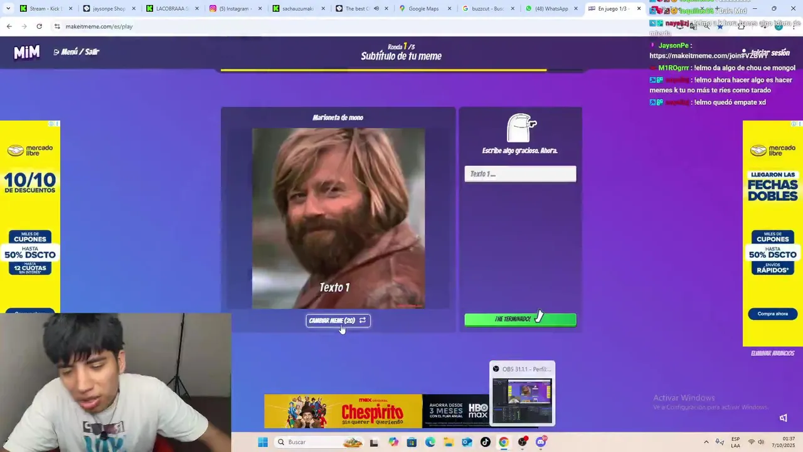Focus the Texto 1 input field
Screen dimensions: 803x452
point(520,174)
